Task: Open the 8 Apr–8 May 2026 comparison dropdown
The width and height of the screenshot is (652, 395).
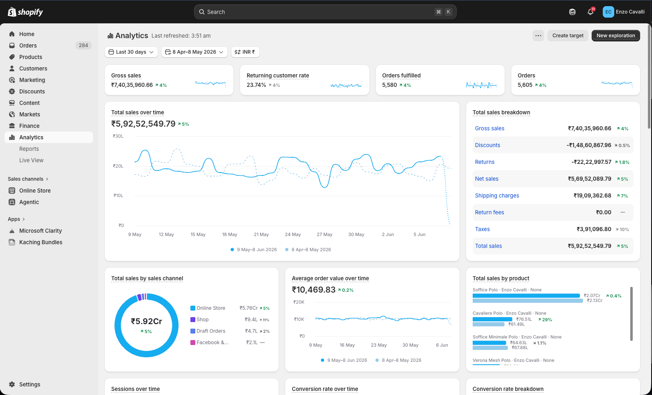Action: pos(194,52)
